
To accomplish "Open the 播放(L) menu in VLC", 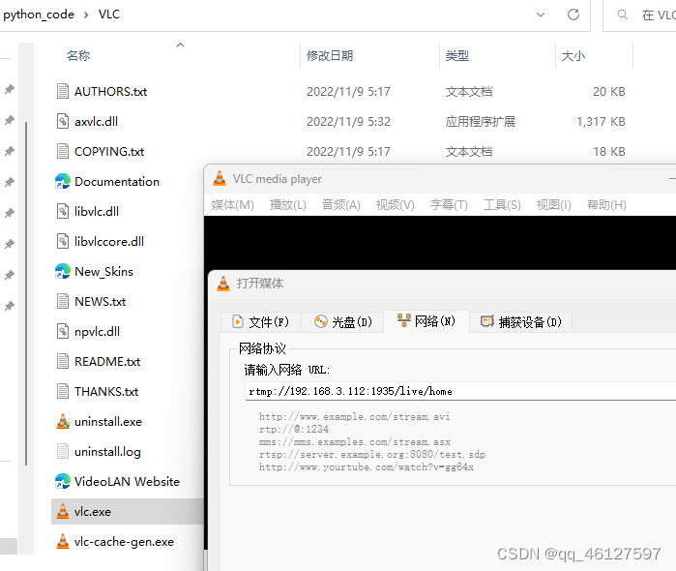I will [287, 204].
